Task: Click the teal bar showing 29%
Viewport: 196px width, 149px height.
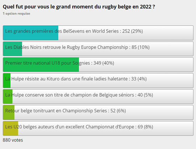Action: (x=31, y=33)
